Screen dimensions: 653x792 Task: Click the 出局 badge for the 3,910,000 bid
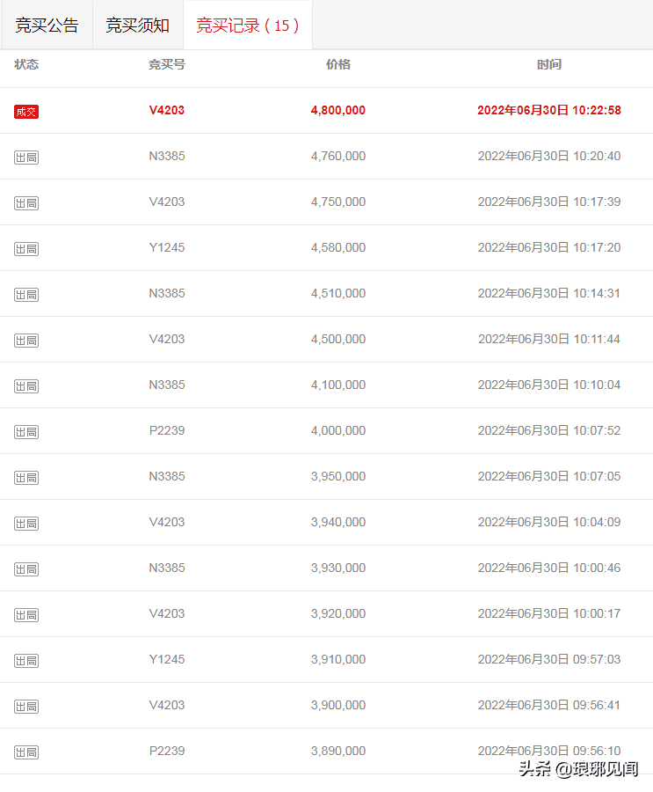tap(26, 661)
